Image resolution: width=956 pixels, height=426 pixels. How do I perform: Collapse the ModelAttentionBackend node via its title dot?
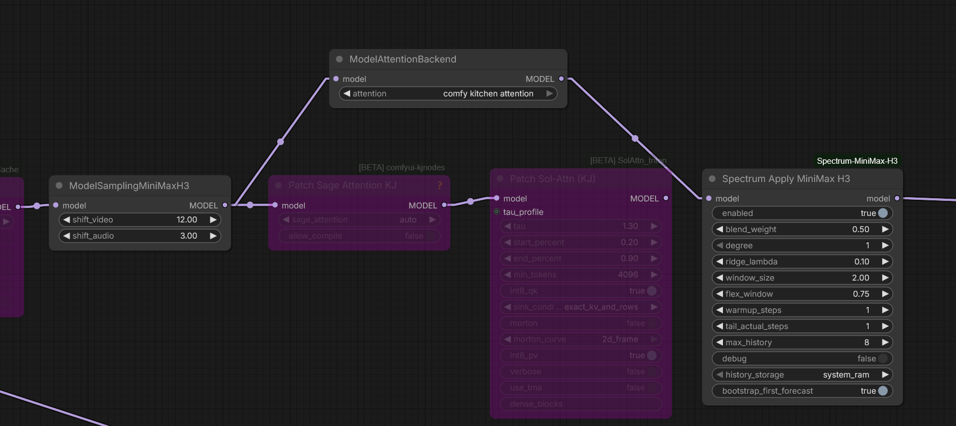click(339, 59)
